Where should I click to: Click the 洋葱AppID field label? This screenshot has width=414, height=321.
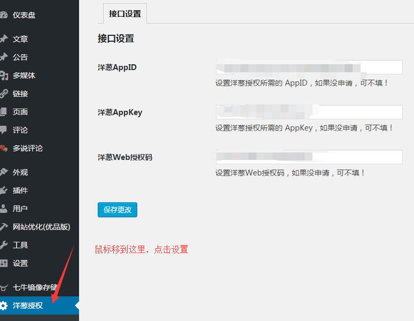tap(117, 67)
